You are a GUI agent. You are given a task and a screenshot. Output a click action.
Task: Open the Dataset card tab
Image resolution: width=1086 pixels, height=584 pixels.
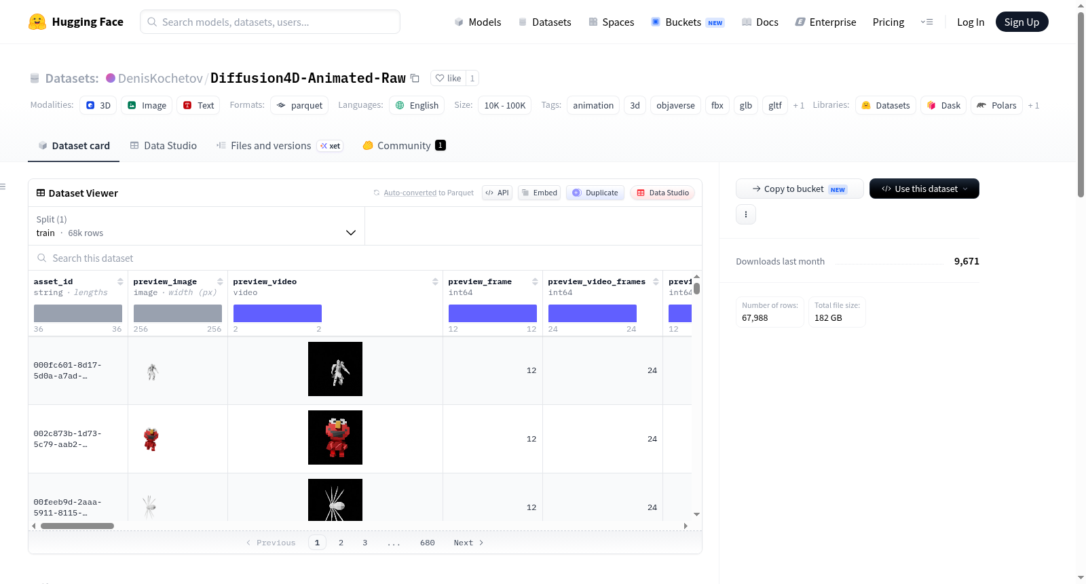[74, 146]
